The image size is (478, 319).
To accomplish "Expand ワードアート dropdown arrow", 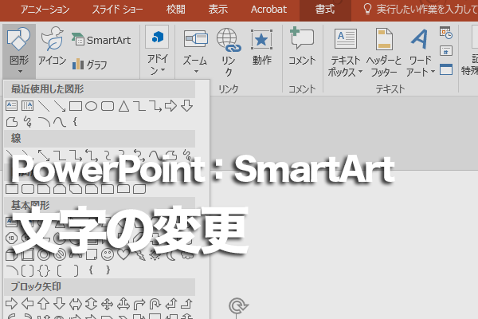I will coord(433,72).
